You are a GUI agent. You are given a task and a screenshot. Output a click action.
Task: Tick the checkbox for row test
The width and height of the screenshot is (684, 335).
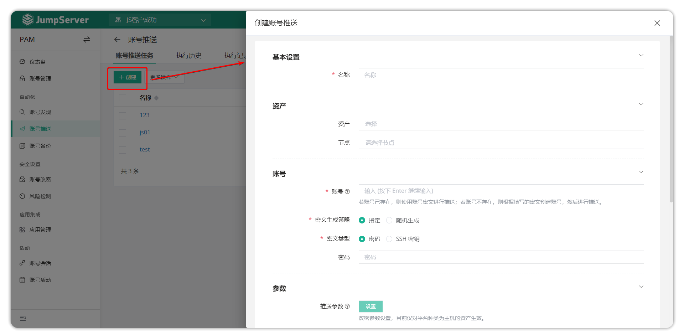point(123,150)
